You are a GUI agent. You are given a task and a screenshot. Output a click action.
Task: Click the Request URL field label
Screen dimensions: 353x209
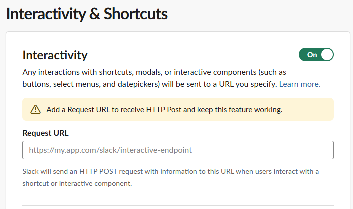(45, 133)
